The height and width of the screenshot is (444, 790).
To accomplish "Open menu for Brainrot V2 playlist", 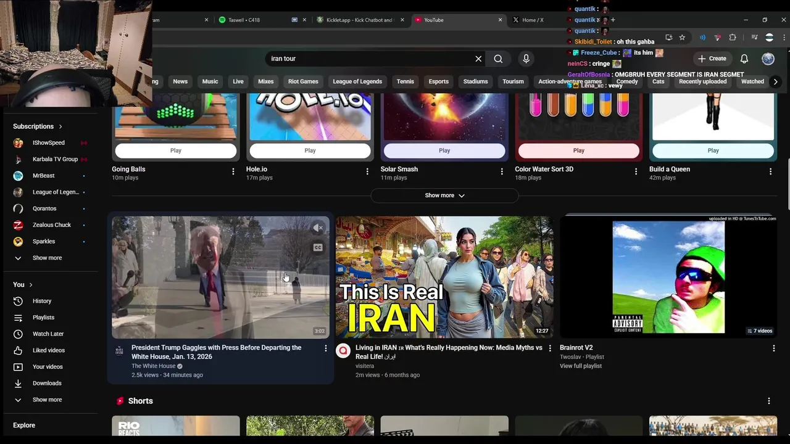I will [x=774, y=348].
